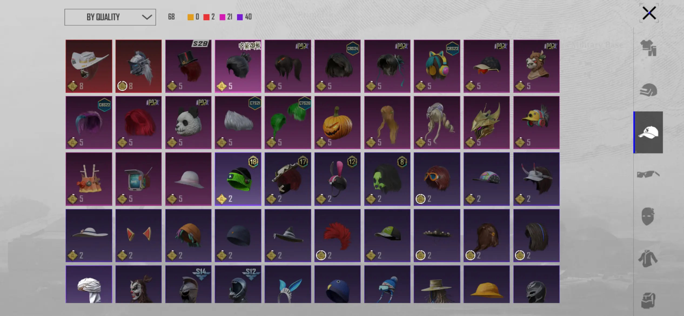Image resolution: width=684 pixels, height=316 pixels.
Task: Click the red quality color indicator
Action: 206,17
